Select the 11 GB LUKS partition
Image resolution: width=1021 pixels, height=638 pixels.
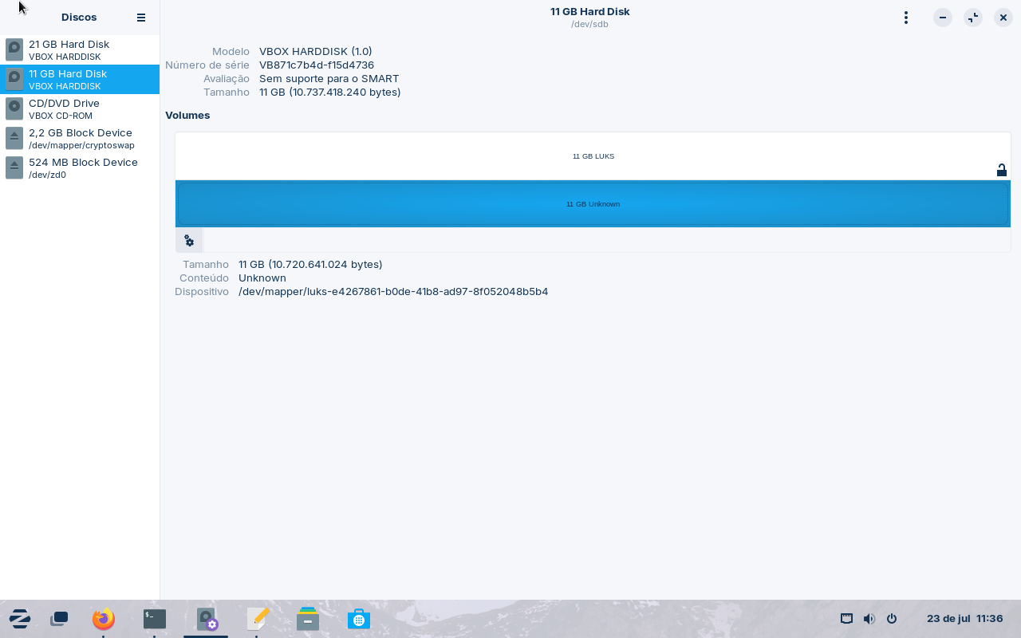coord(593,156)
